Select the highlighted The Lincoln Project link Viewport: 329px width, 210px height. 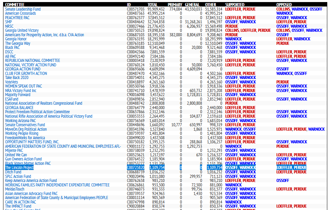point(19,168)
